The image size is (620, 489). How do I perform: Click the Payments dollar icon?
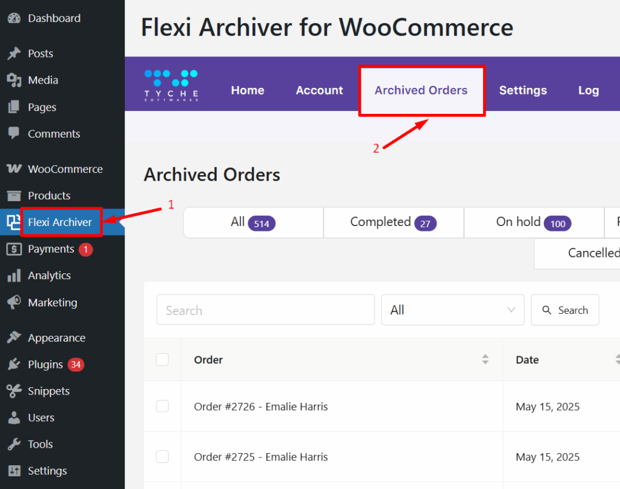point(14,249)
